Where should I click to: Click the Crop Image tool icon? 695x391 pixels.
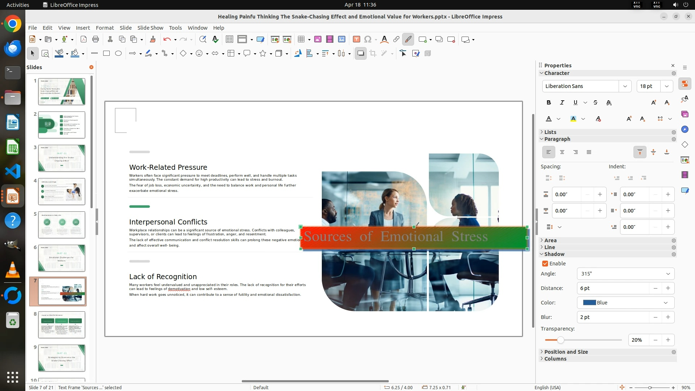coord(373,54)
